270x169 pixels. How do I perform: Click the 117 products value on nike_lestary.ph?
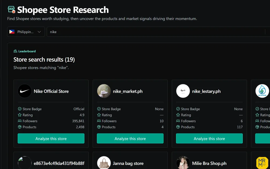point(240,127)
